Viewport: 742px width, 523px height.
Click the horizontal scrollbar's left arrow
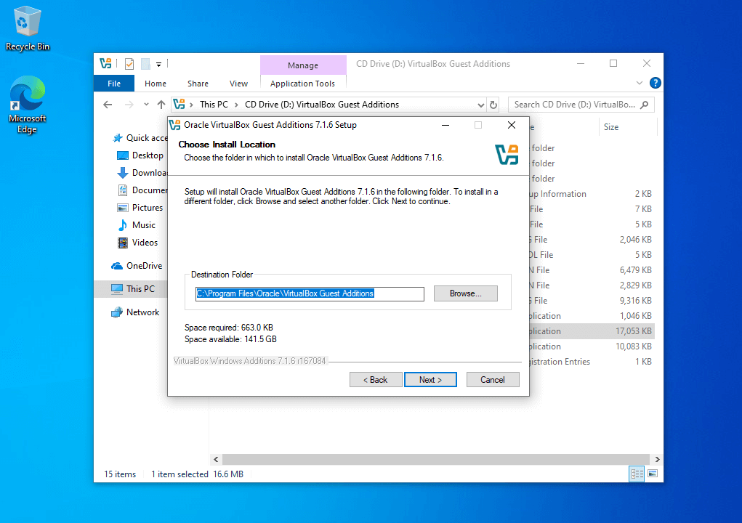point(217,459)
